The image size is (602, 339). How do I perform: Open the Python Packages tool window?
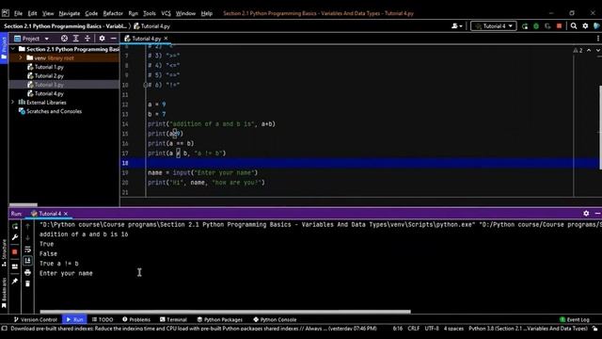click(219, 319)
